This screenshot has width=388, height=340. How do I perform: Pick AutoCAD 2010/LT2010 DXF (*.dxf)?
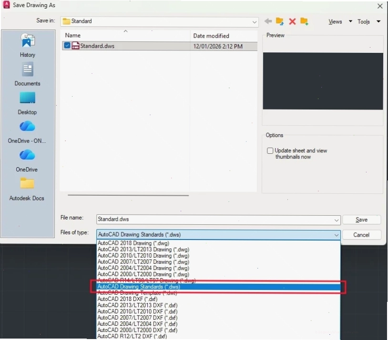point(218,311)
